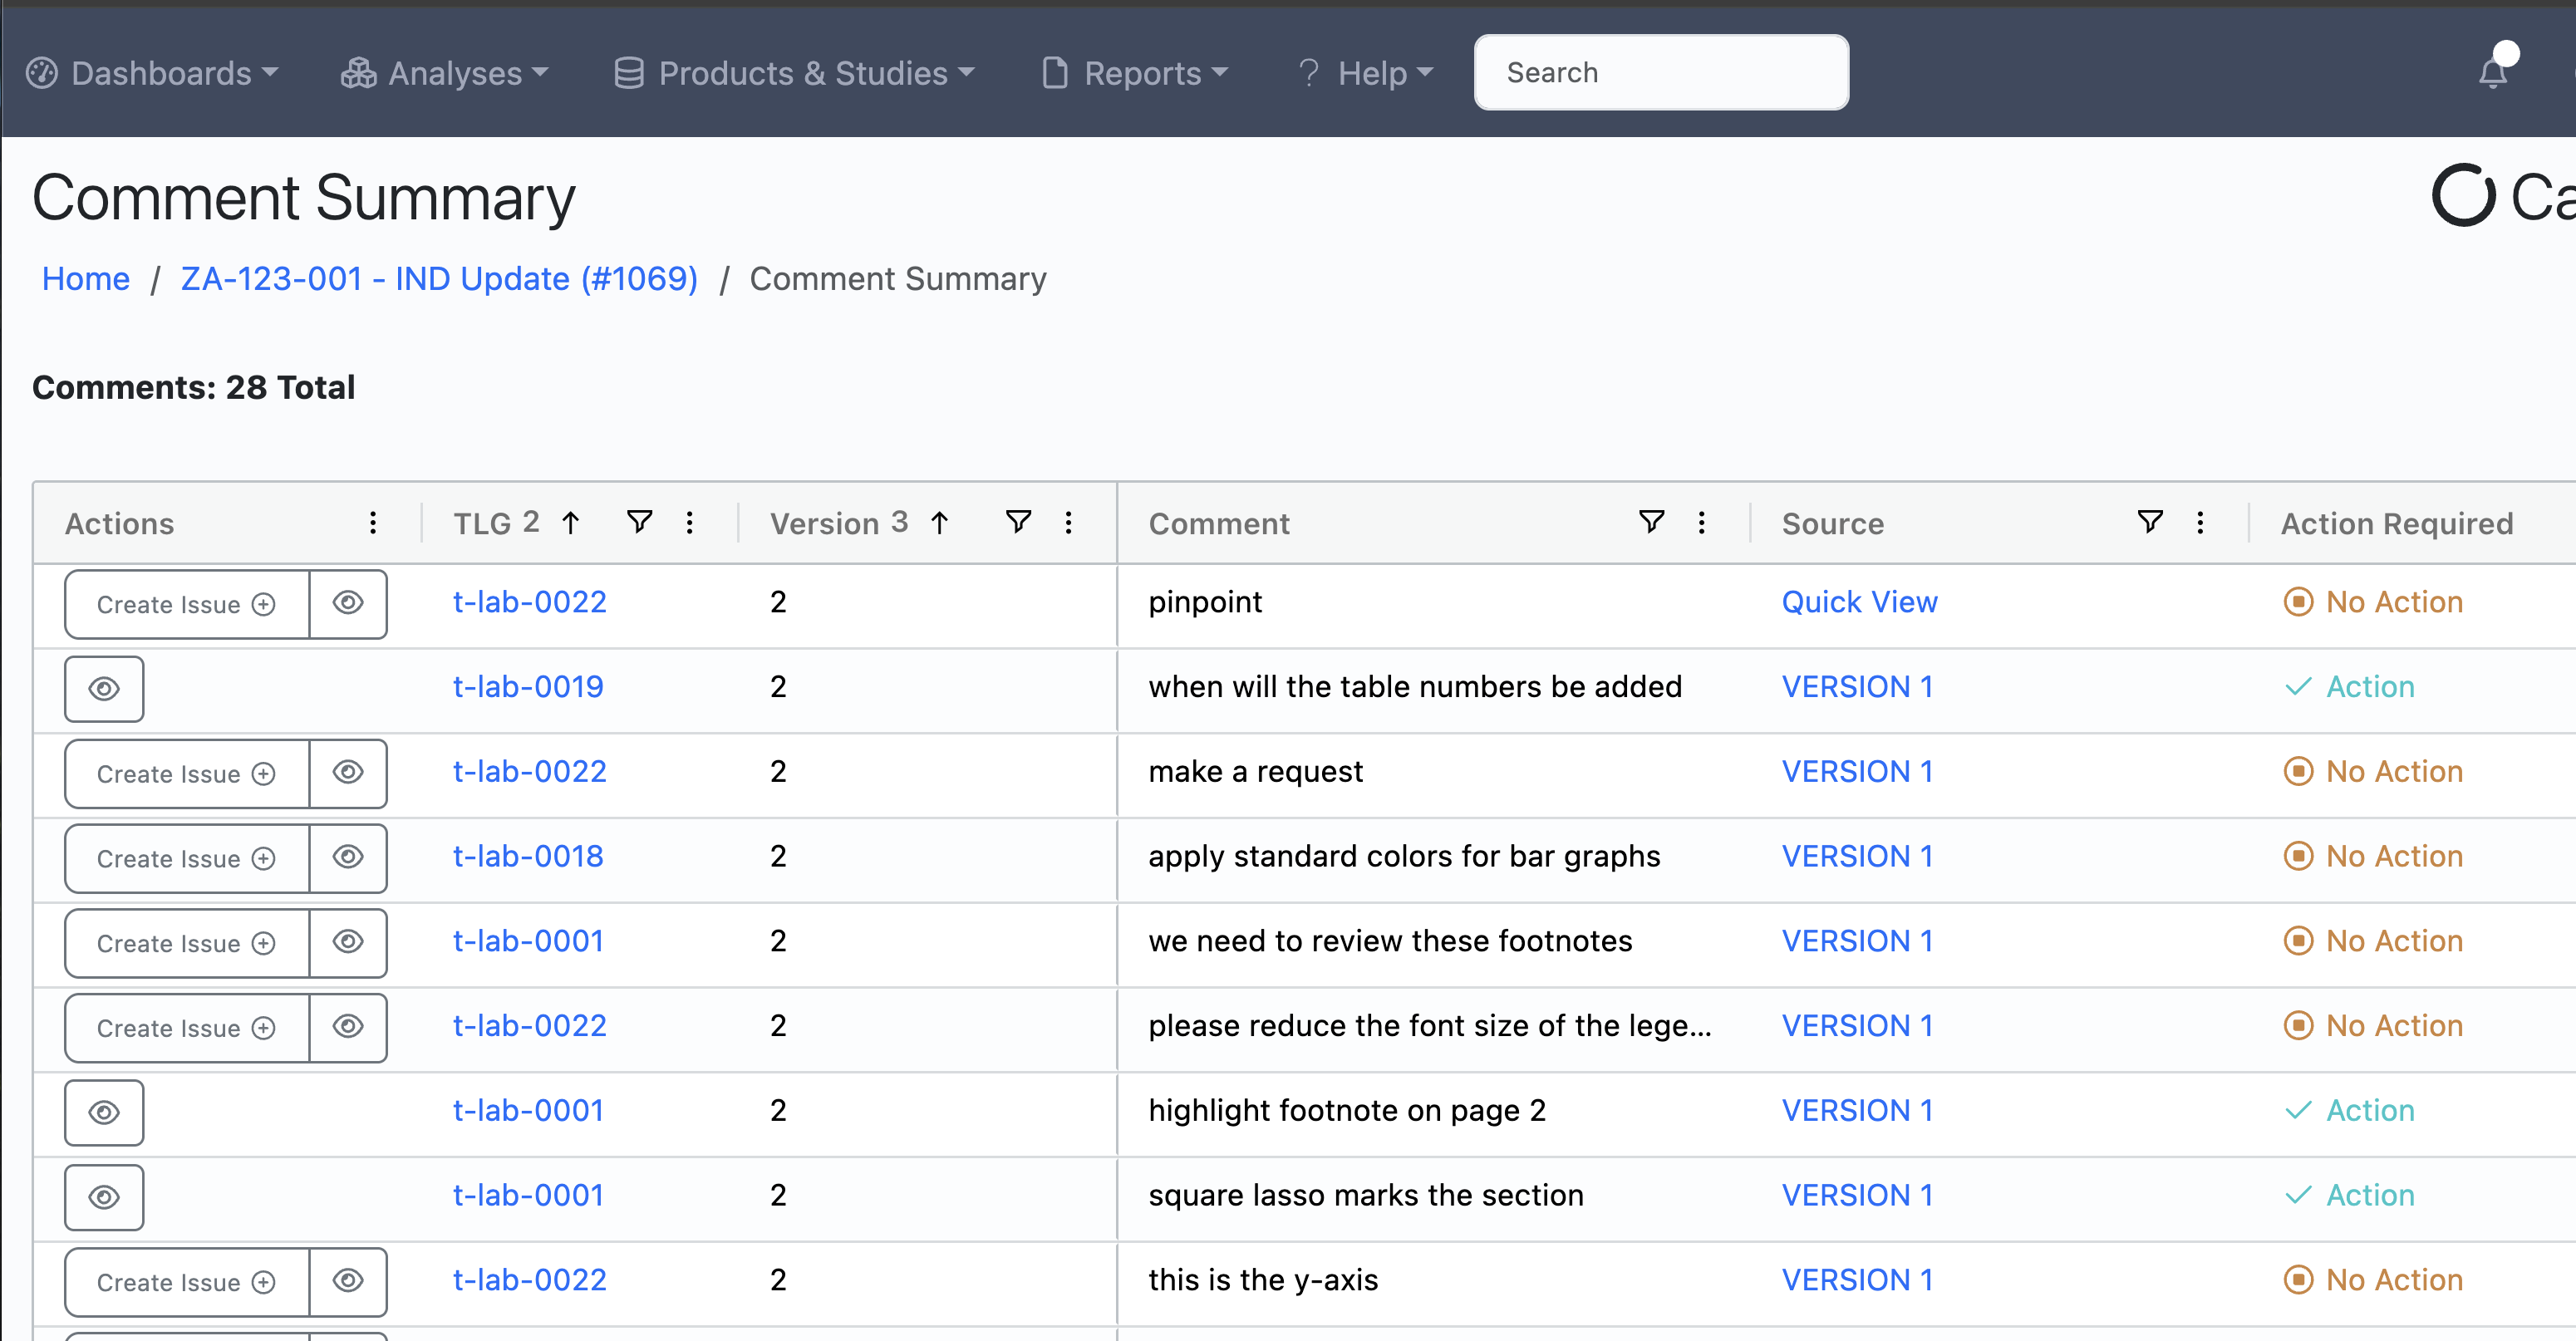Image resolution: width=2576 pixels, height=1341 pixels.
Task: Open the Version column filter
Action: 1018,521
